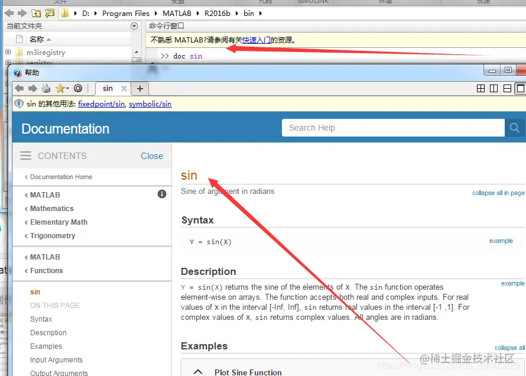Click collapse all in page
Viewport: 526px width, 376px height.
click(498, 193)
